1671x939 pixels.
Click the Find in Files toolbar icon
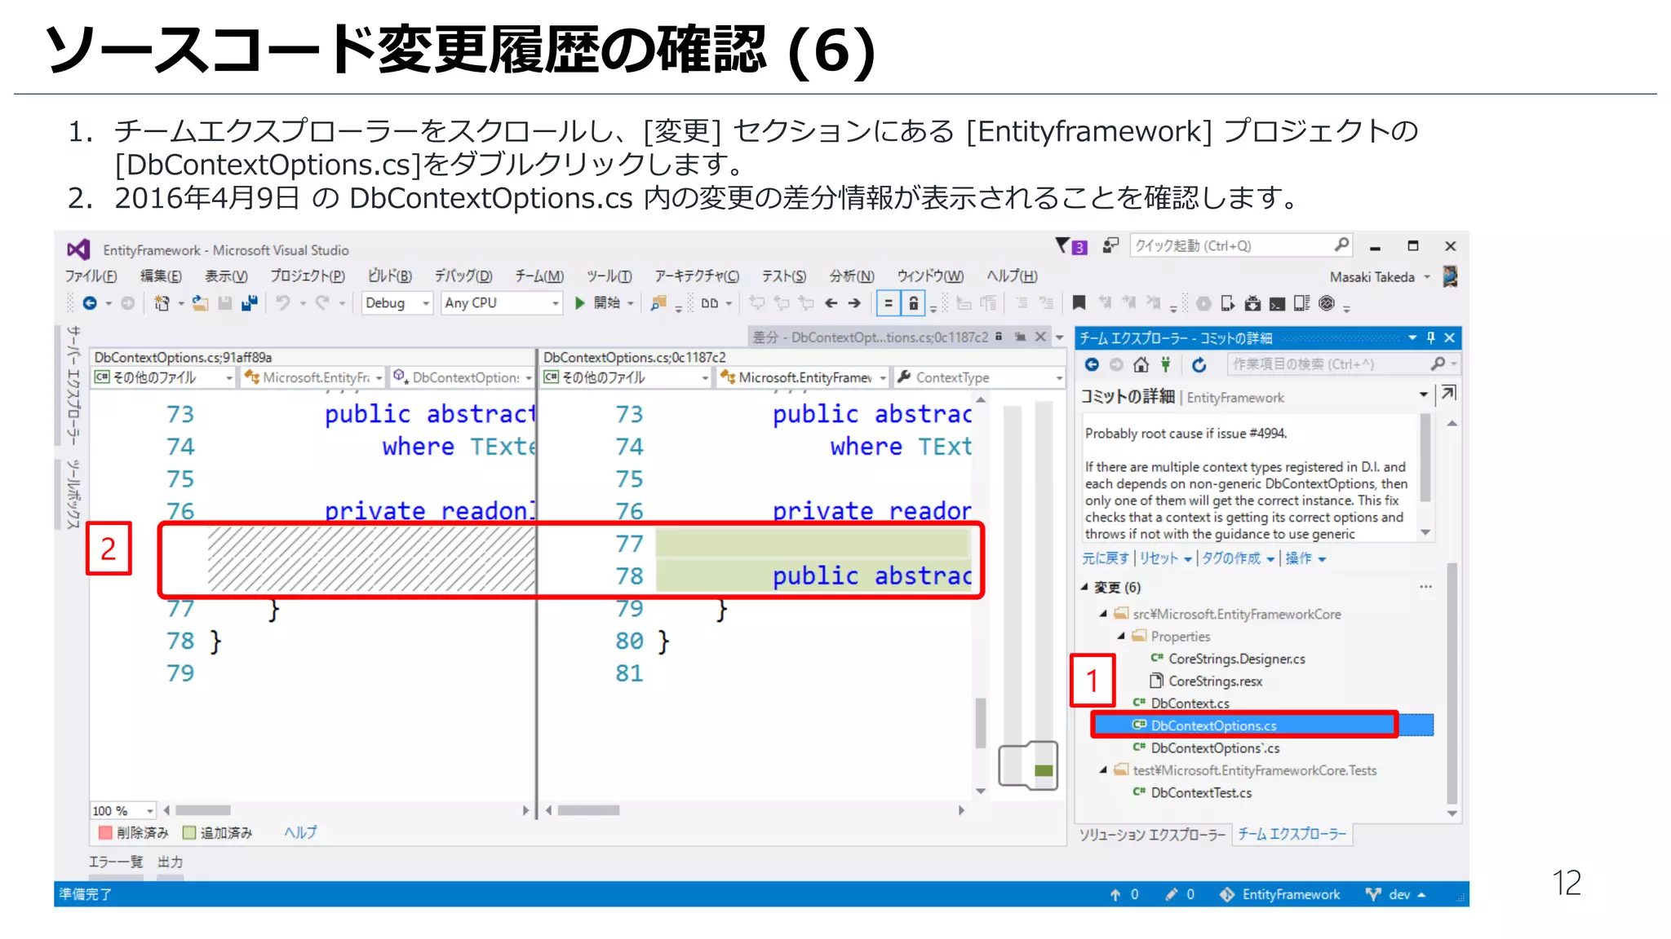[x=658, y=303]
